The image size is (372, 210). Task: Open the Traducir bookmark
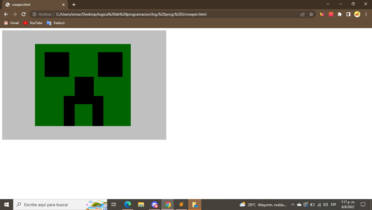coord(56,23)
